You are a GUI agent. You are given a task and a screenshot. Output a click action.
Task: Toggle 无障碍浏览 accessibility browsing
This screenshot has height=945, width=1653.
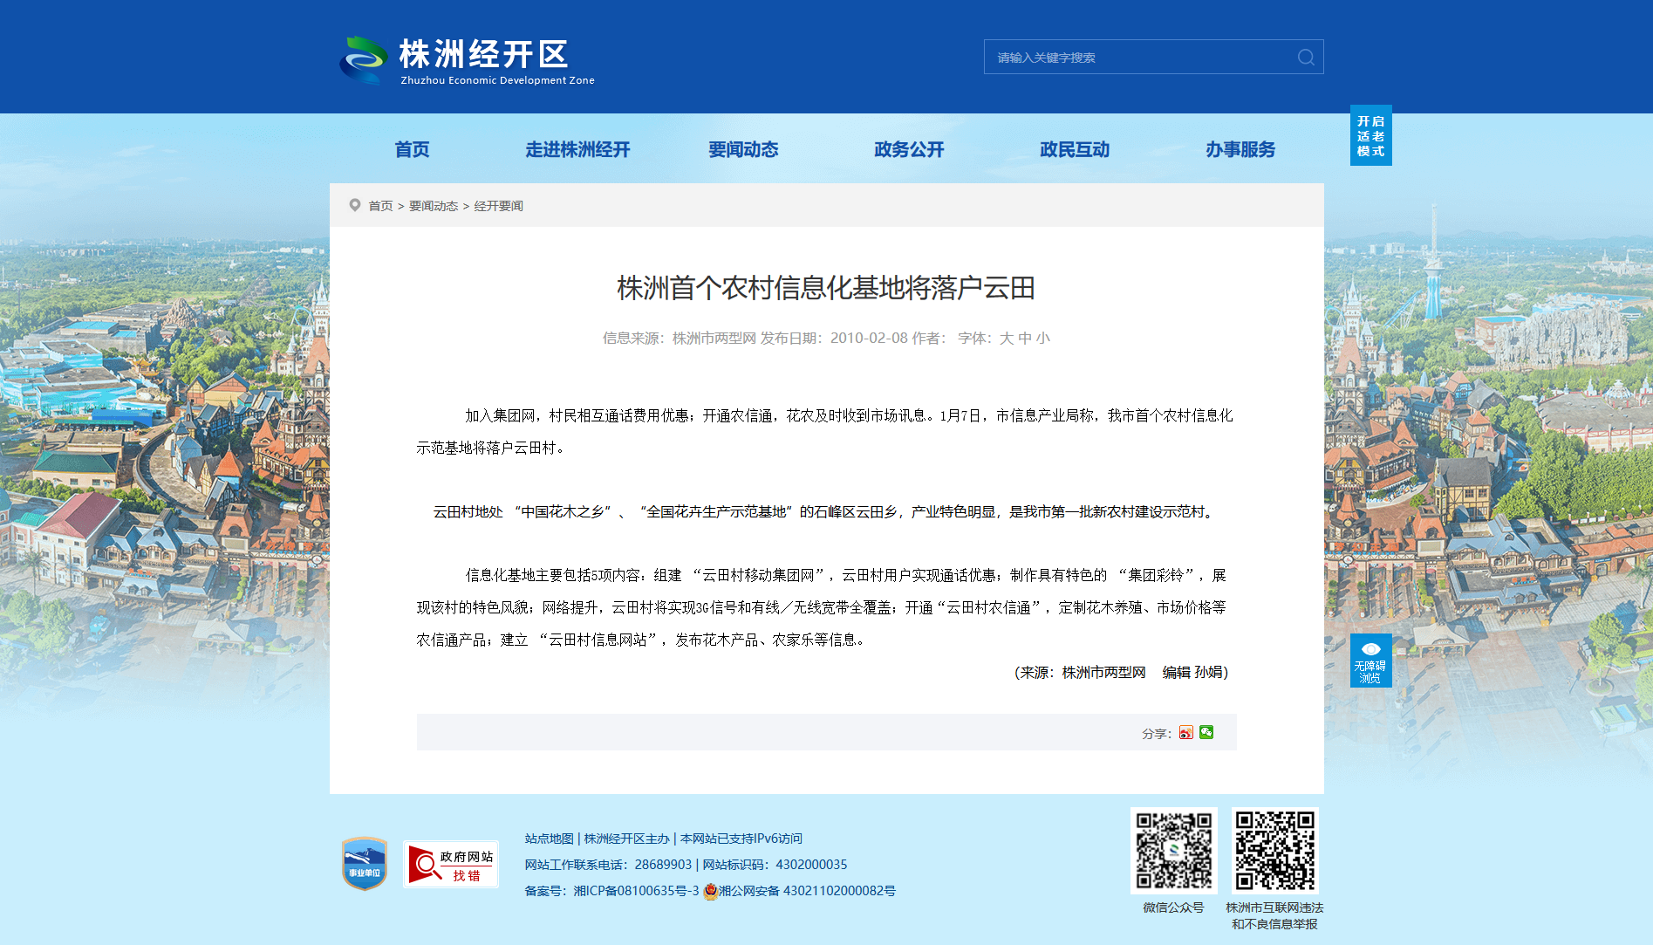(x=1370, y=661)
